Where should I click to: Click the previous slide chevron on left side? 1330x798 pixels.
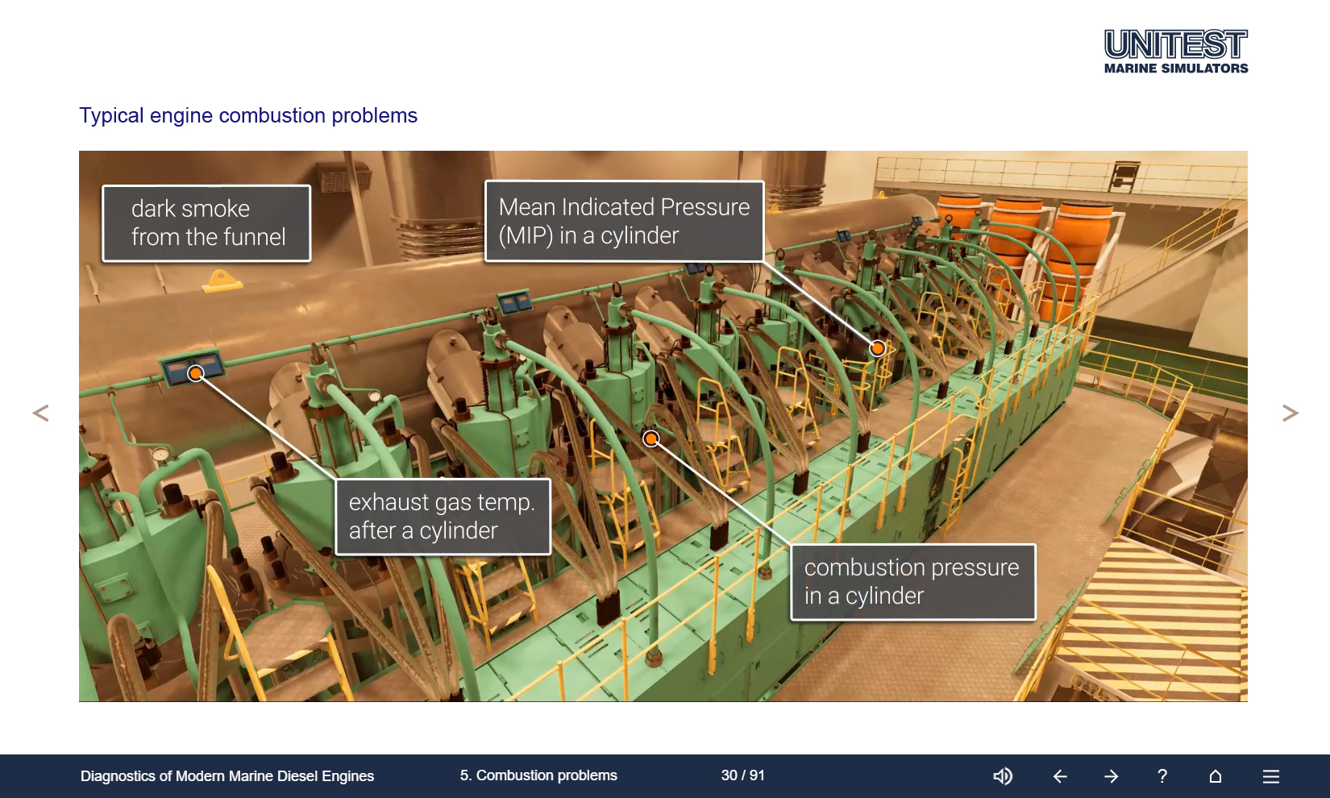[x=40, y=413]
